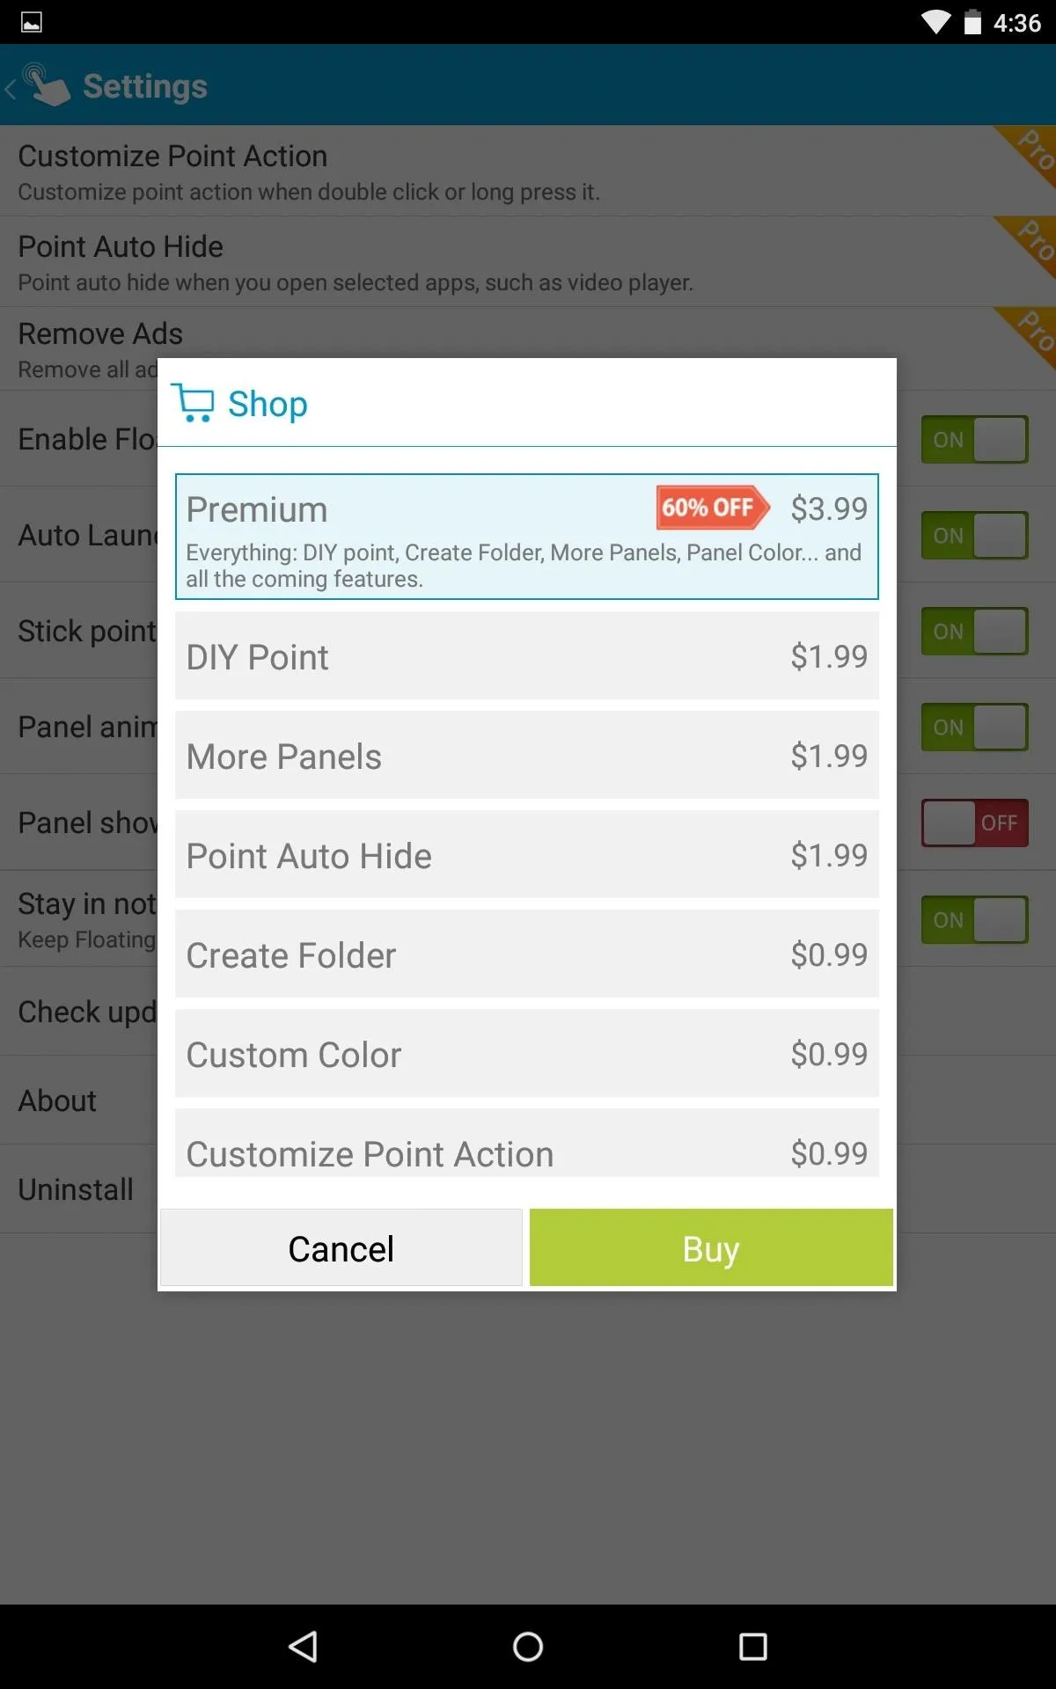
Task: Toggle the Stay in notification switch
Action: click(x=974, y=919)
